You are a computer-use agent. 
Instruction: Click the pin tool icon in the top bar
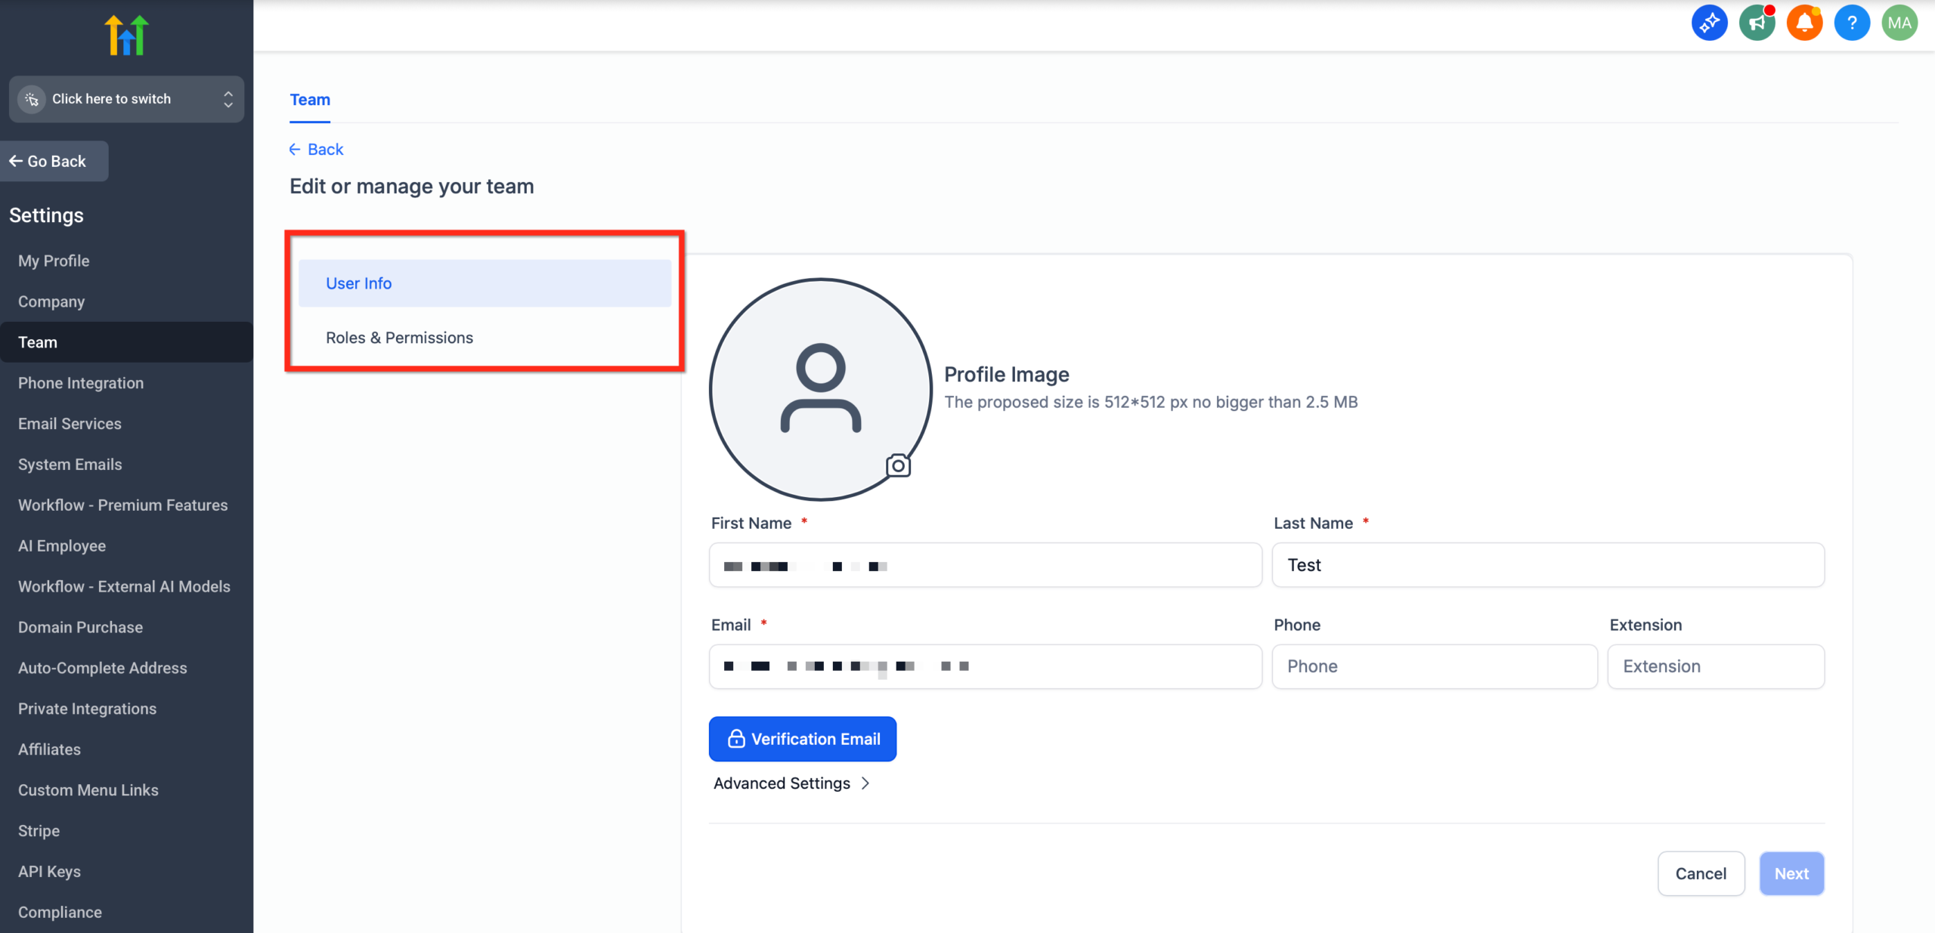click(x=1710, y=22)
